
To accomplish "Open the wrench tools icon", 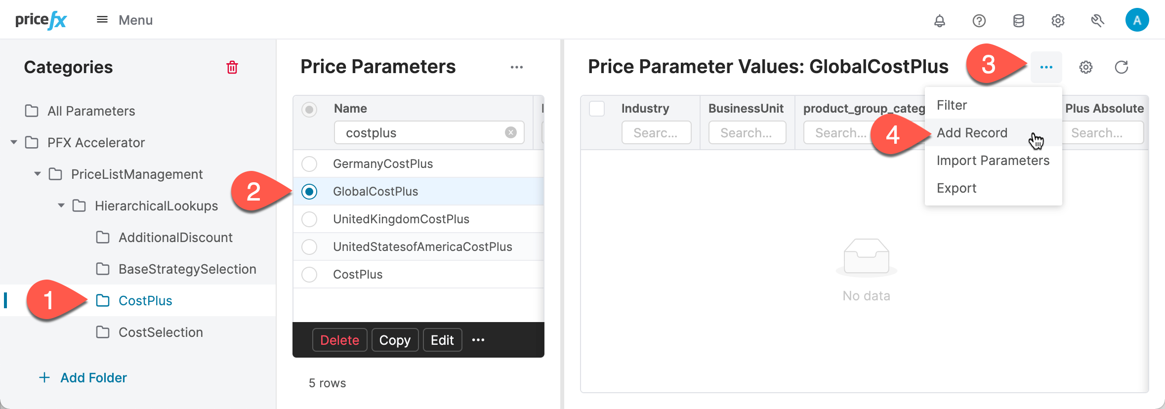I will (x=1097, y=21).
